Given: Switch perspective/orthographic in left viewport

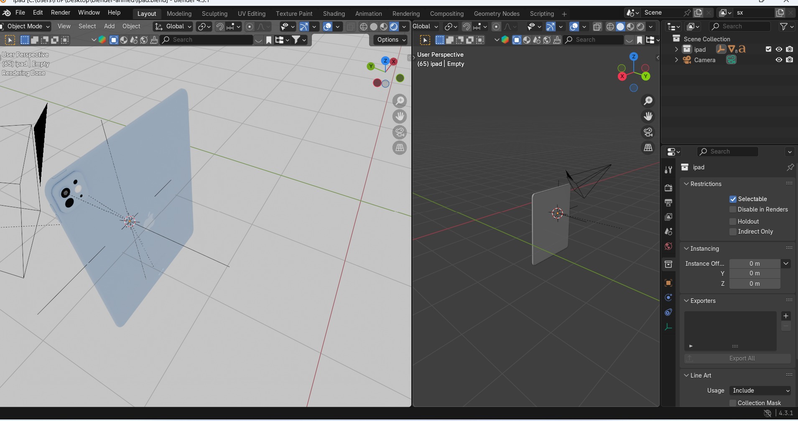Looking at the screenshot, I should point(400,148).
